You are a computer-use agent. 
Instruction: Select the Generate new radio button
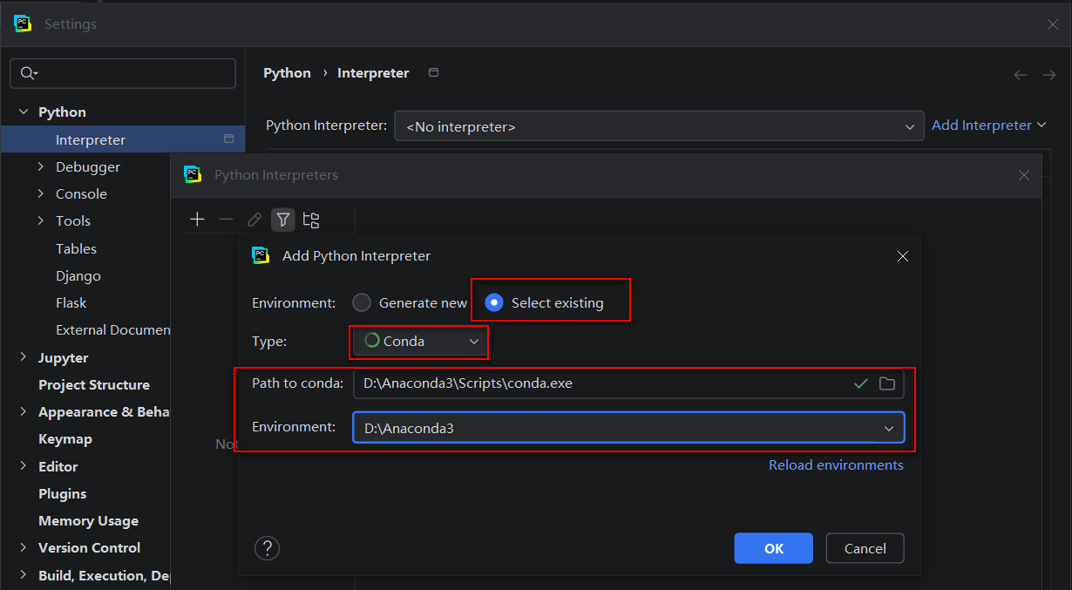[362, 302]
